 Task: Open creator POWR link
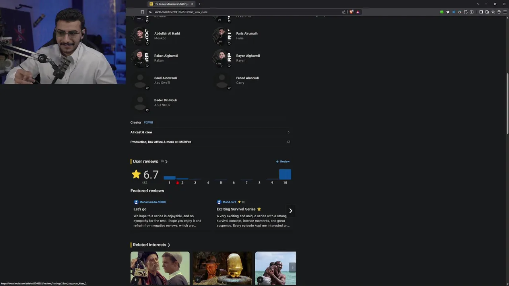148,122
